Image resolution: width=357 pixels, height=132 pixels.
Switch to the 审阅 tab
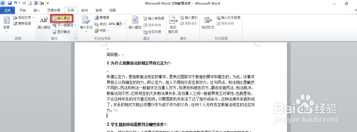coord(99,10)
